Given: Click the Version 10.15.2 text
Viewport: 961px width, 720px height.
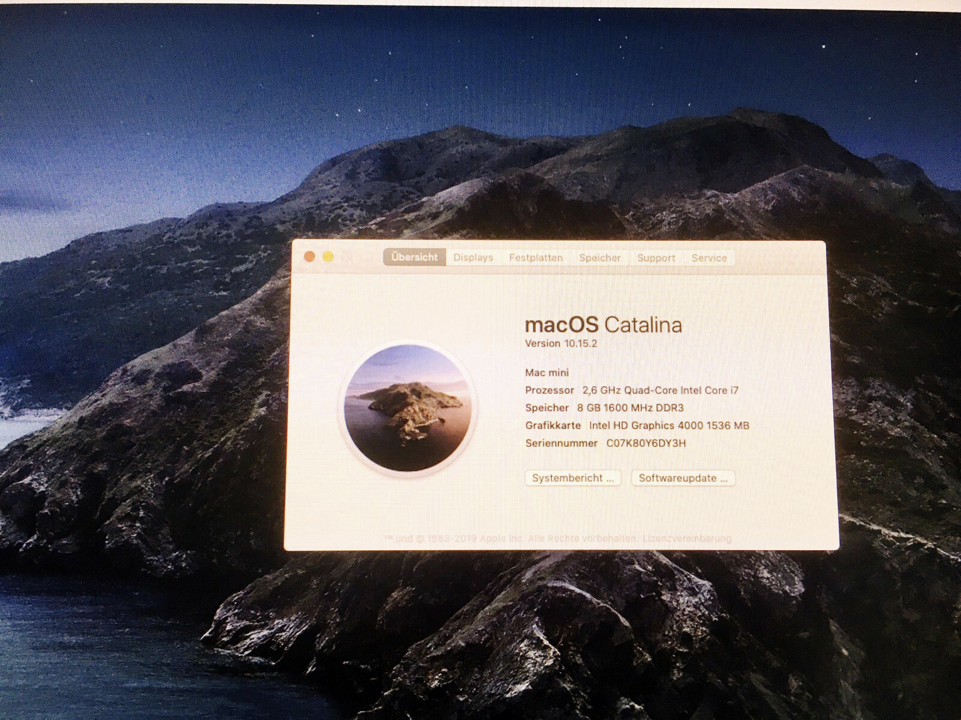Looking at the screenshot, I should [561, 344].
